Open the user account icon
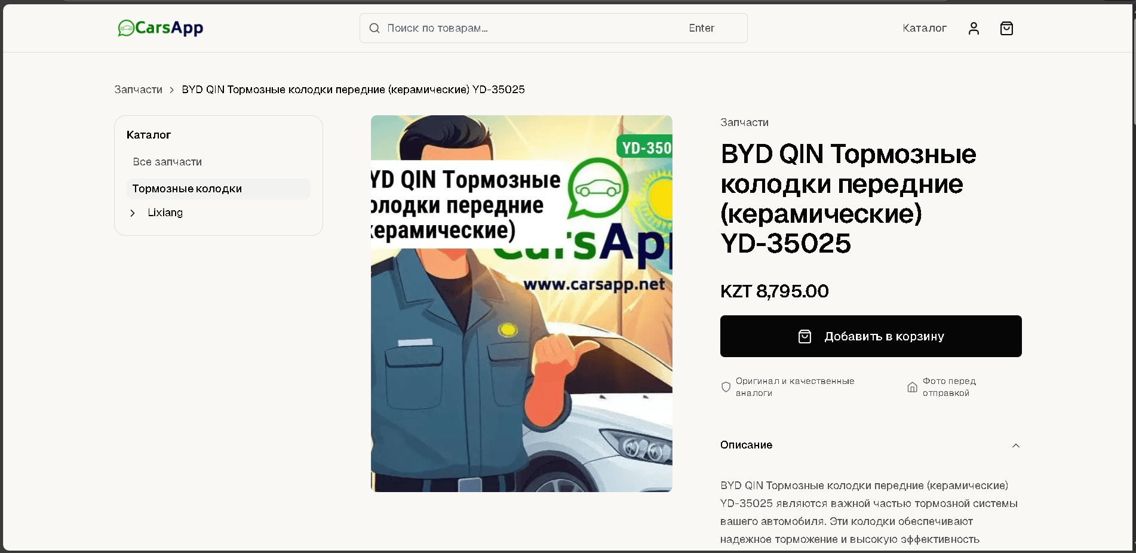Screen dimensions: 1136x553 pyautogui.click(x=973, y=28)
